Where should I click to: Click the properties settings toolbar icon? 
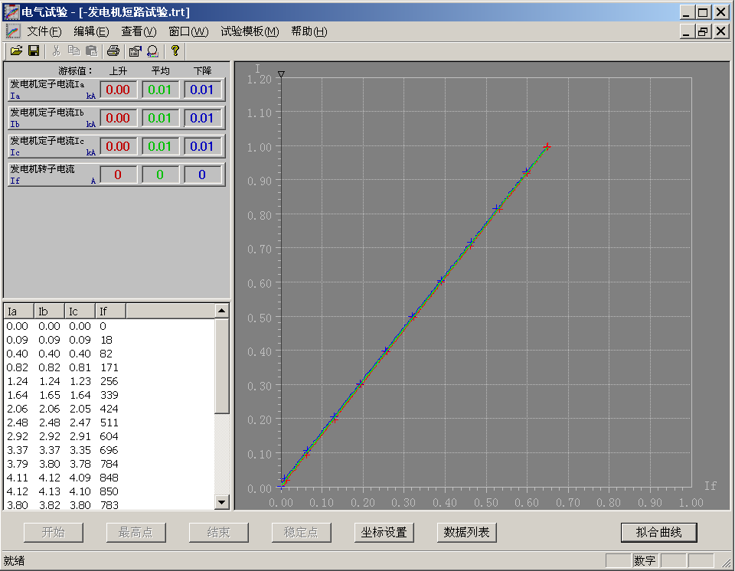[135, 51]
